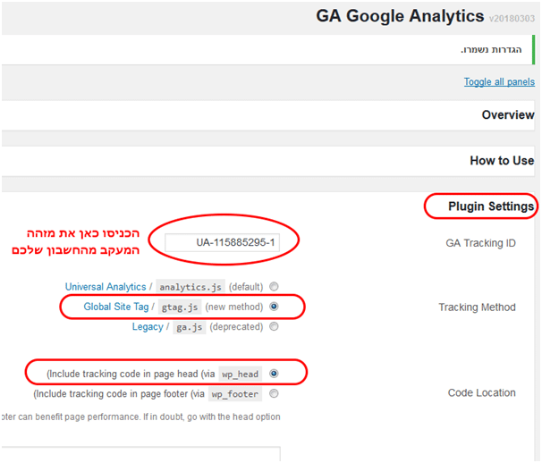Expand the Overview panel
This screenshot has height=463, width=542.
[x=268, y=115]
